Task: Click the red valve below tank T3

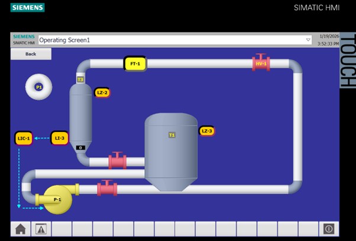Action: [x=117, y=161]
